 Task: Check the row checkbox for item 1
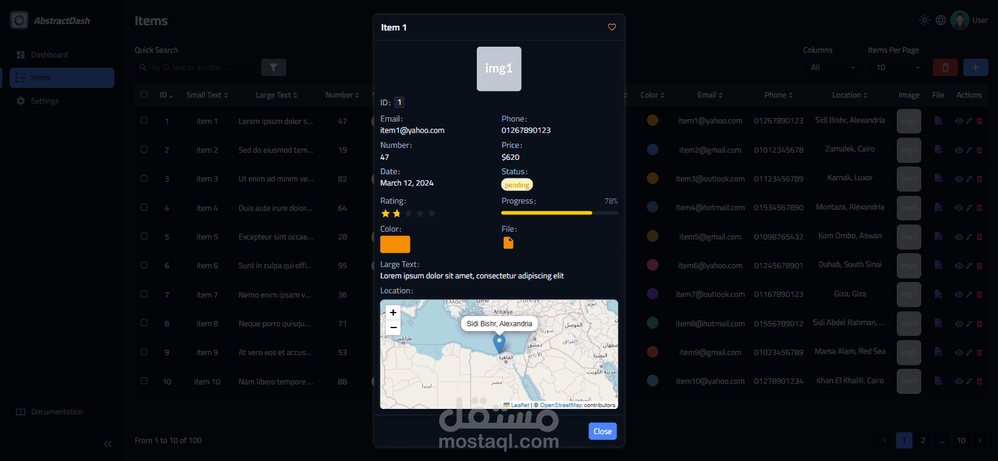(x=144, y=120)
